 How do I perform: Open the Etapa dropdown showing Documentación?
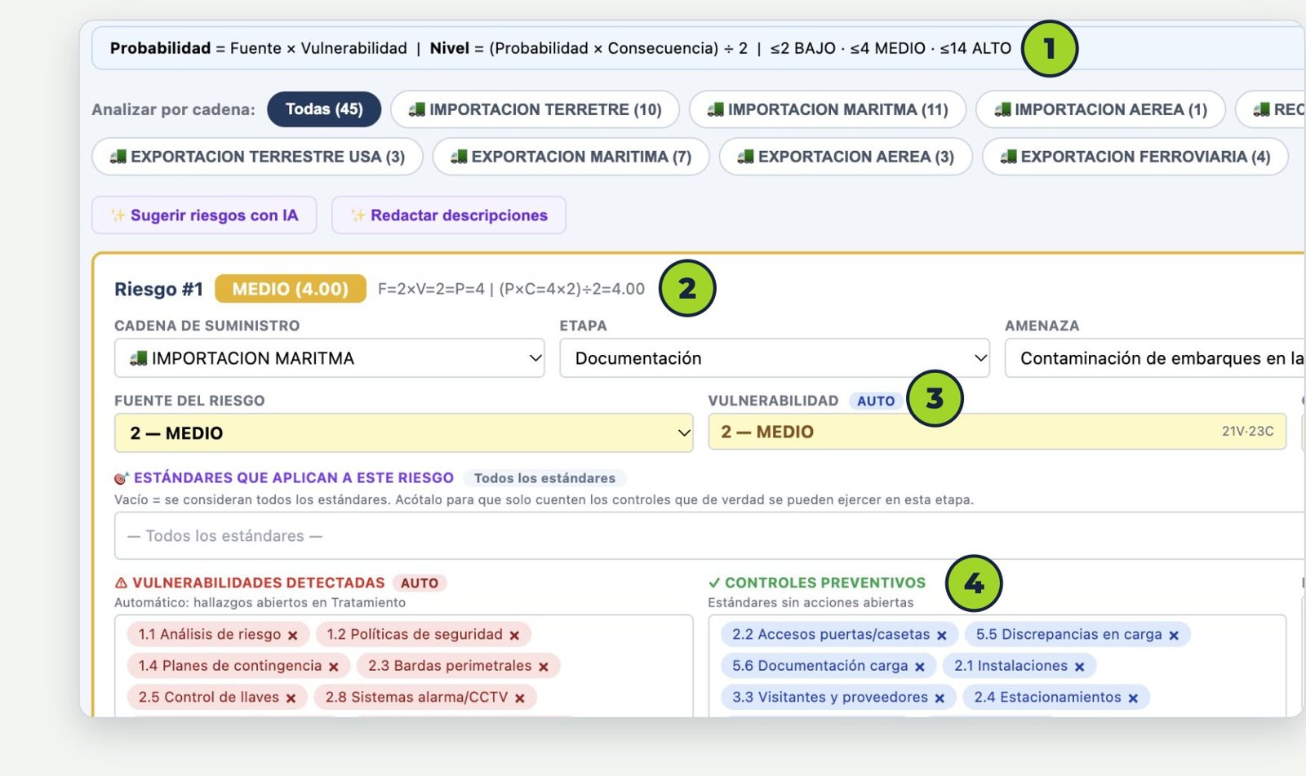tap(775, 358)
